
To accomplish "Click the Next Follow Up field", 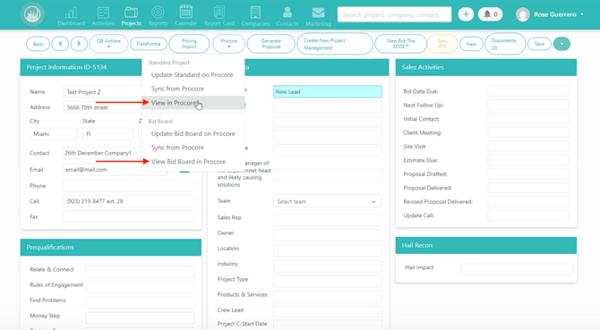I will click(527, 105).
